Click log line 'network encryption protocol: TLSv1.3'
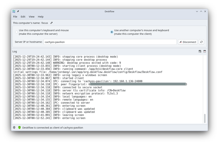The image size is (219, 144). tap(66, 94)
